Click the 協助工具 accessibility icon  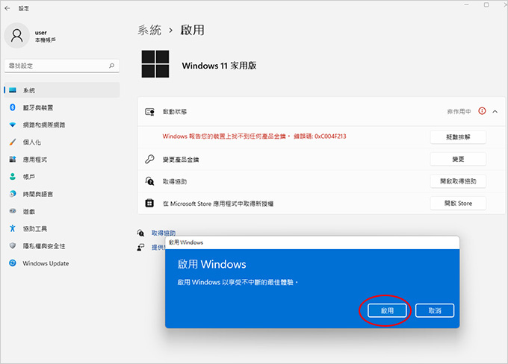coord(13,228)
